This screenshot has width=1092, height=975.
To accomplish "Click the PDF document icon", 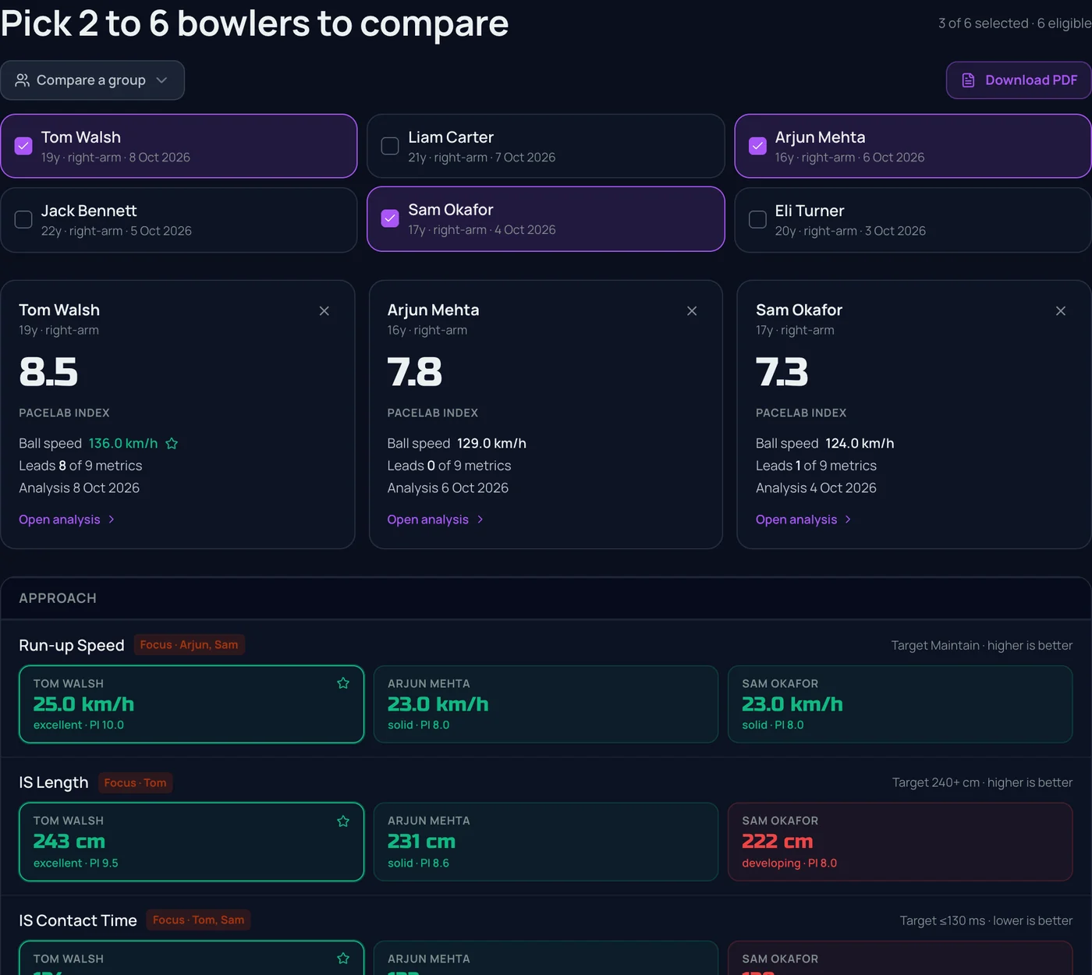I will 968,80.
